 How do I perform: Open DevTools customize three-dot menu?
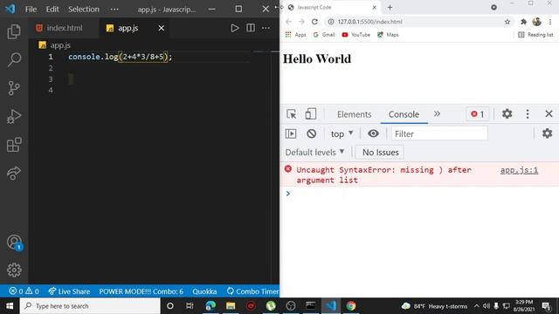pyautogui.click(x=528, y=114)
